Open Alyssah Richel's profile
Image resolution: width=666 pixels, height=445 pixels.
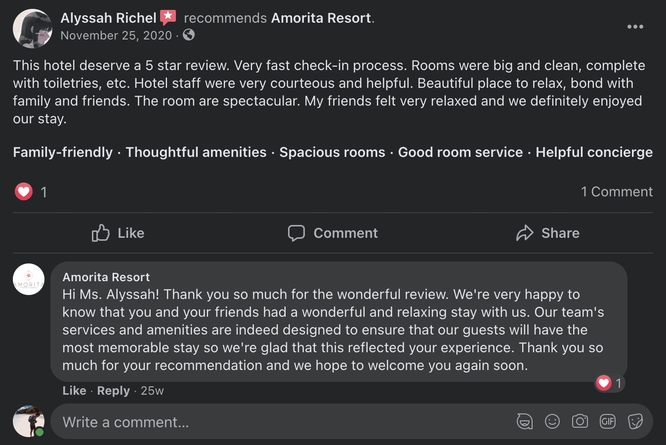108,17
